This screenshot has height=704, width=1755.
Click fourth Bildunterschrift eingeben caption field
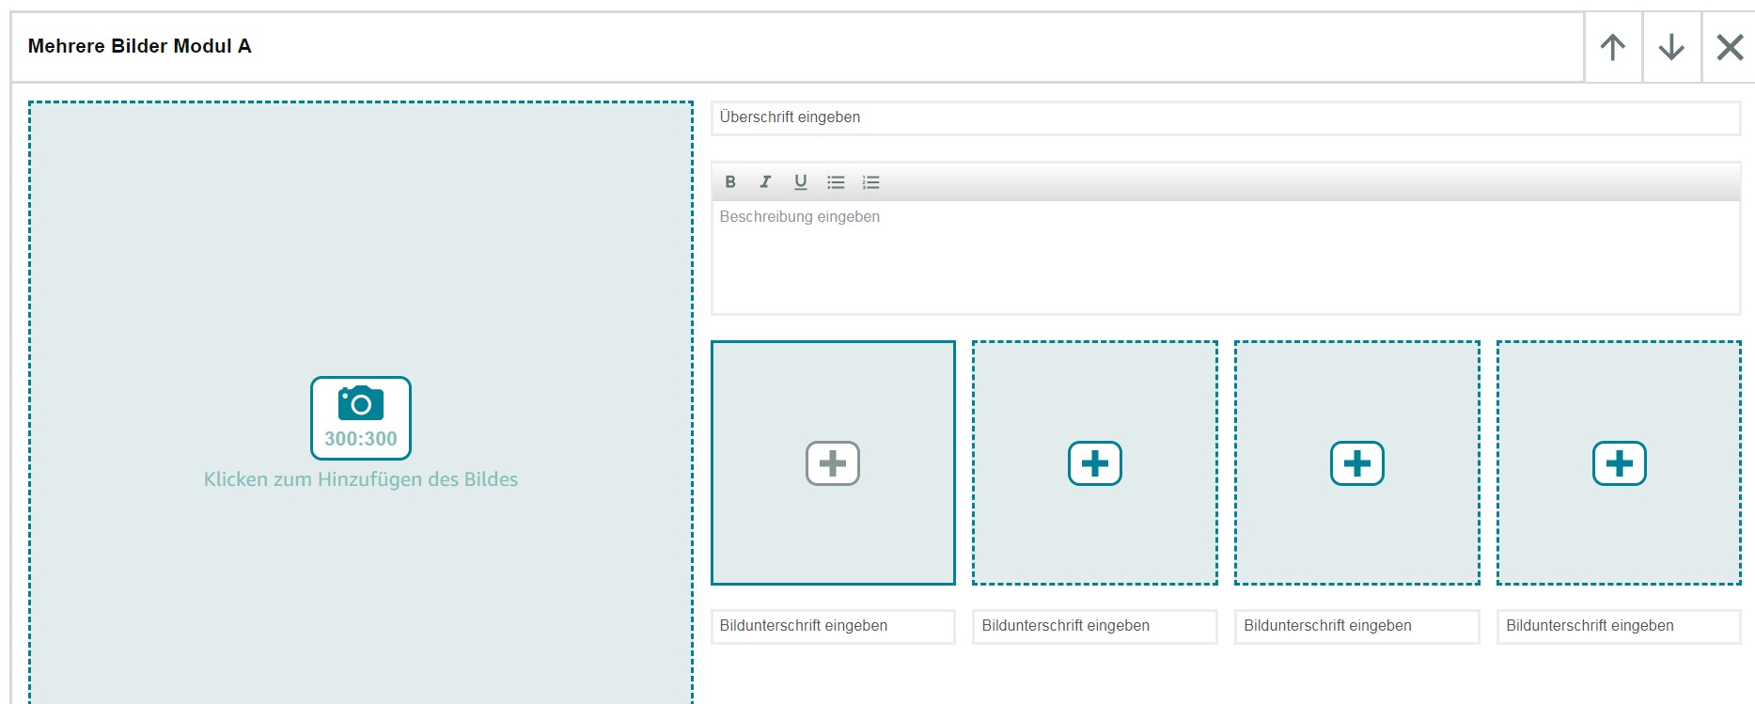1619,626
